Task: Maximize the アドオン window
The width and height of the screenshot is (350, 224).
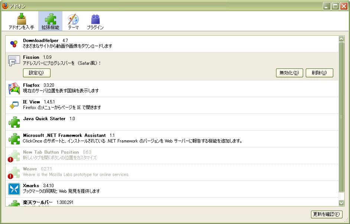Action: click(335, 6)
